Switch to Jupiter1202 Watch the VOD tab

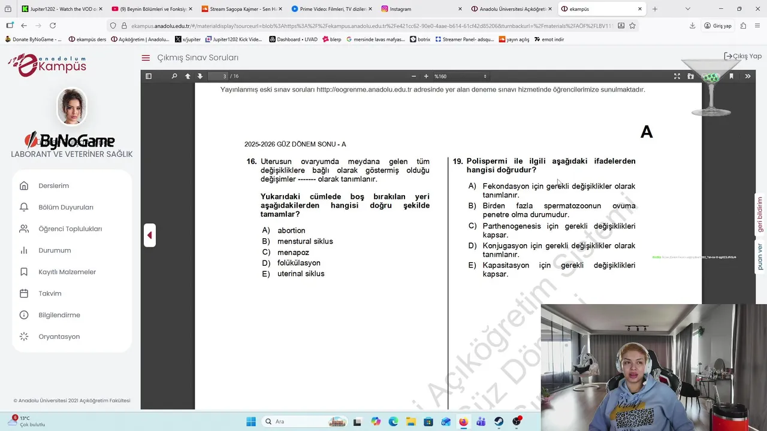click(62, 9)
